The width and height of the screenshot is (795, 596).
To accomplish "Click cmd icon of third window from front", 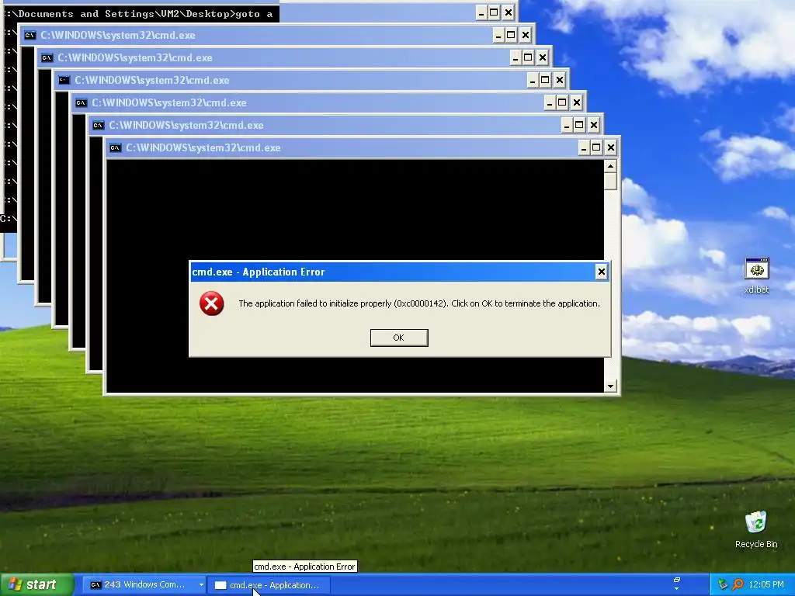I will [x=81, y=103].
